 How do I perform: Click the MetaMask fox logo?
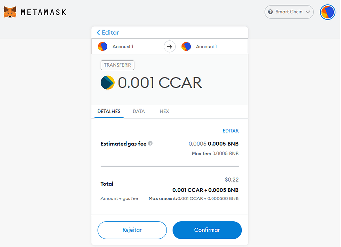click(10, 12)
